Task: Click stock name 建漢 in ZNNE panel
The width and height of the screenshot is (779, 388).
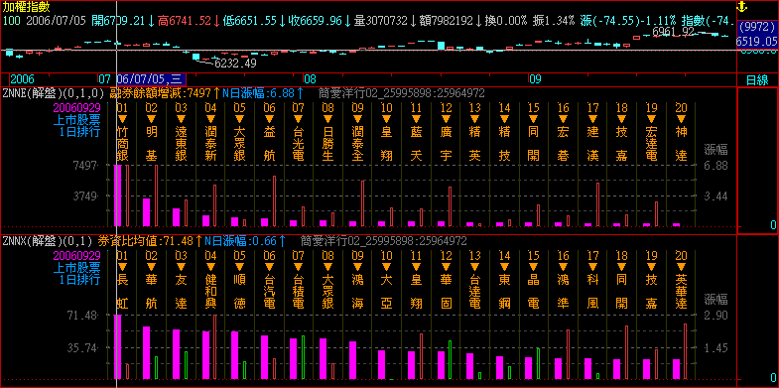Action: [x=592, y=144]
